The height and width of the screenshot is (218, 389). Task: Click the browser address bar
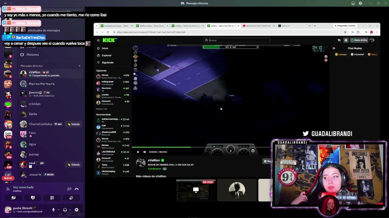pyautogui.click(x=228, y=32)
